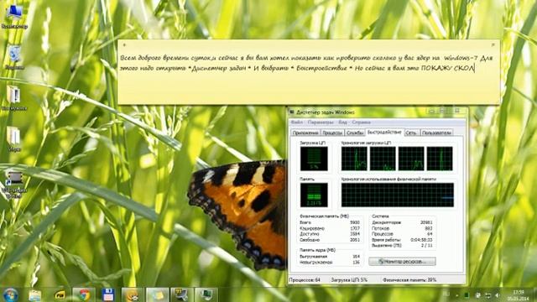Select the Быстродействие tab
Image resolution: width=537 pixels, height=302 pixels.
pos(384,133)
